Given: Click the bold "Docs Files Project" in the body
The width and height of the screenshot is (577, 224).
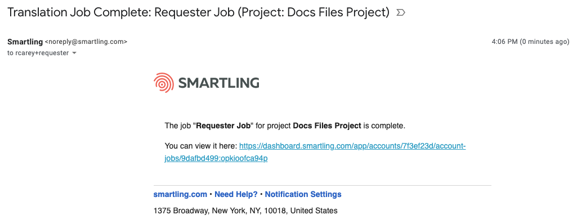Looking at the screenshot, I should point(326,126).
